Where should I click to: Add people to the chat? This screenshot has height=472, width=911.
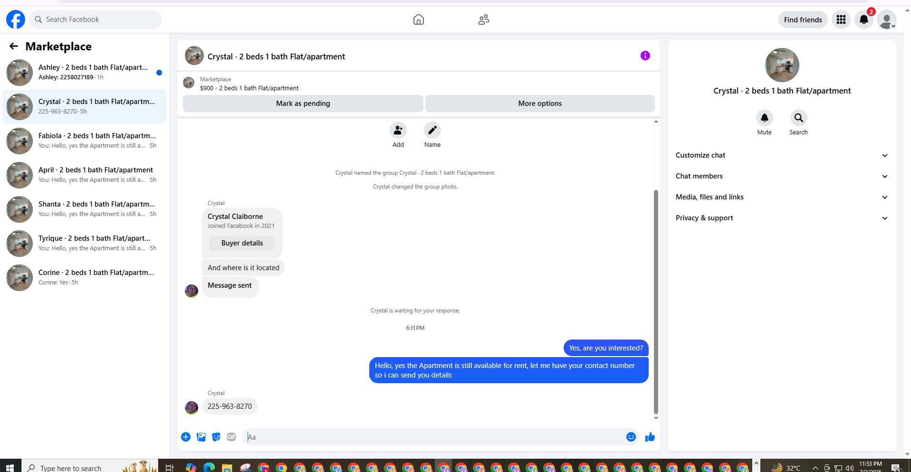point(398,130)
